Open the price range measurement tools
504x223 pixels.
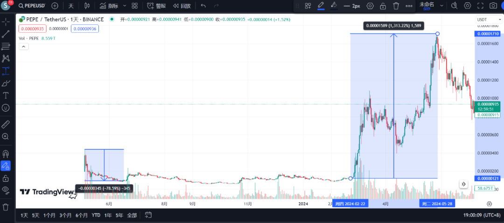click(6, 71)
